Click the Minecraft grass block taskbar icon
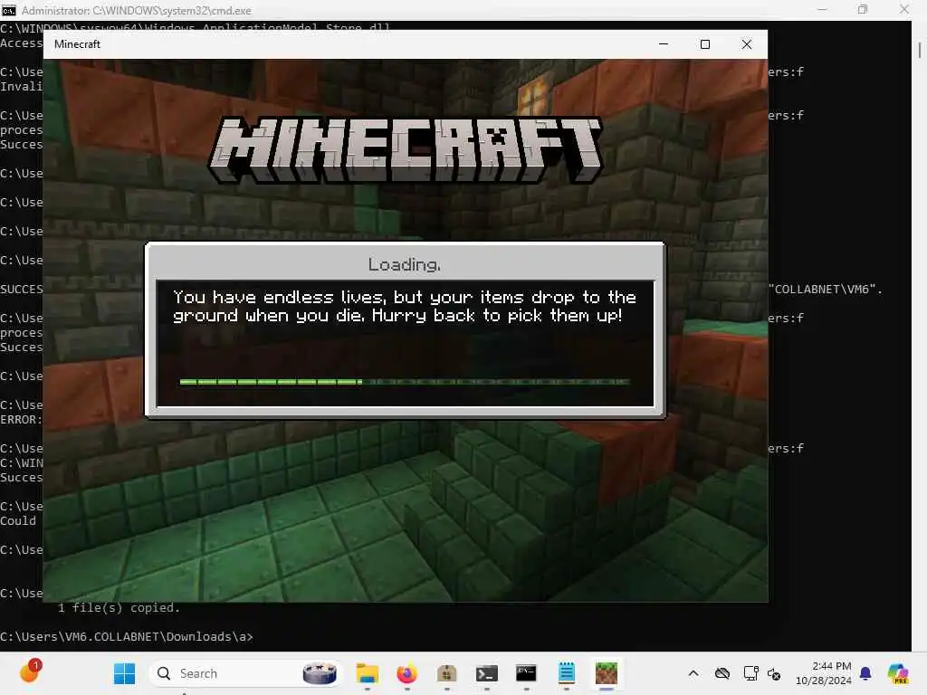This screenshot has width=927, height=695. (x=606, y=673)
